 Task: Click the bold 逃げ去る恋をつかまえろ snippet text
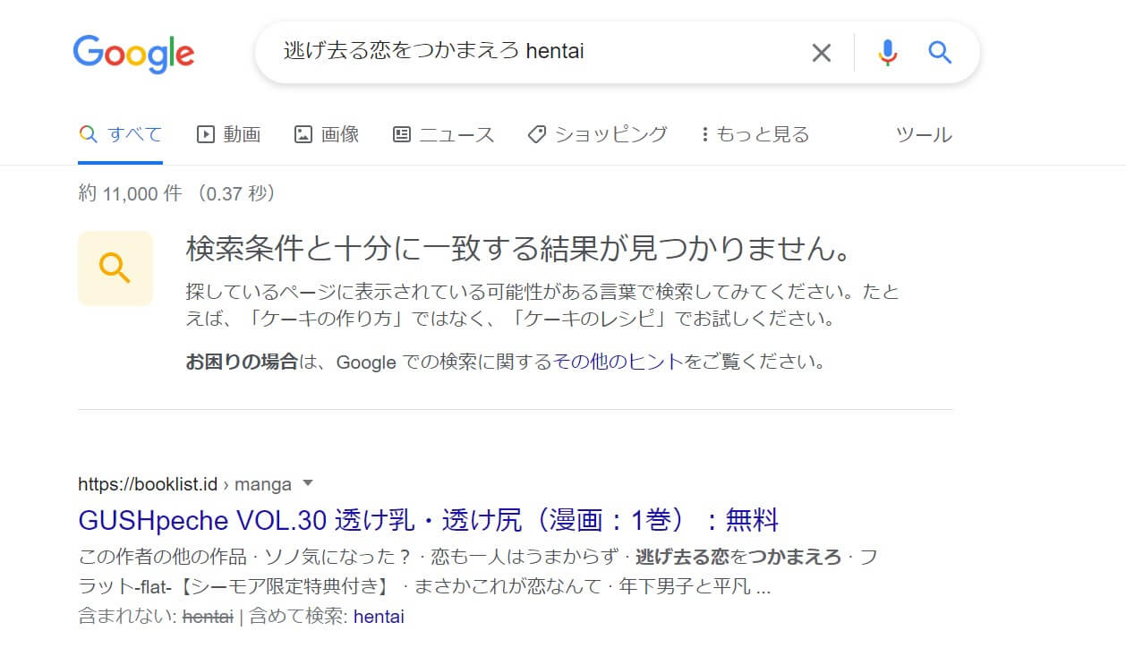(738, 557)
